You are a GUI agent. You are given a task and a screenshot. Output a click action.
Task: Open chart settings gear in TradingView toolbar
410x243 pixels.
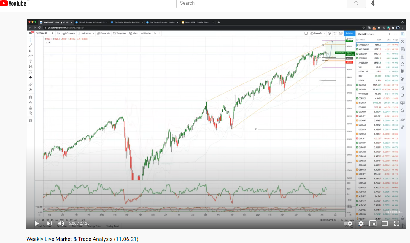[x=329, y=33]
